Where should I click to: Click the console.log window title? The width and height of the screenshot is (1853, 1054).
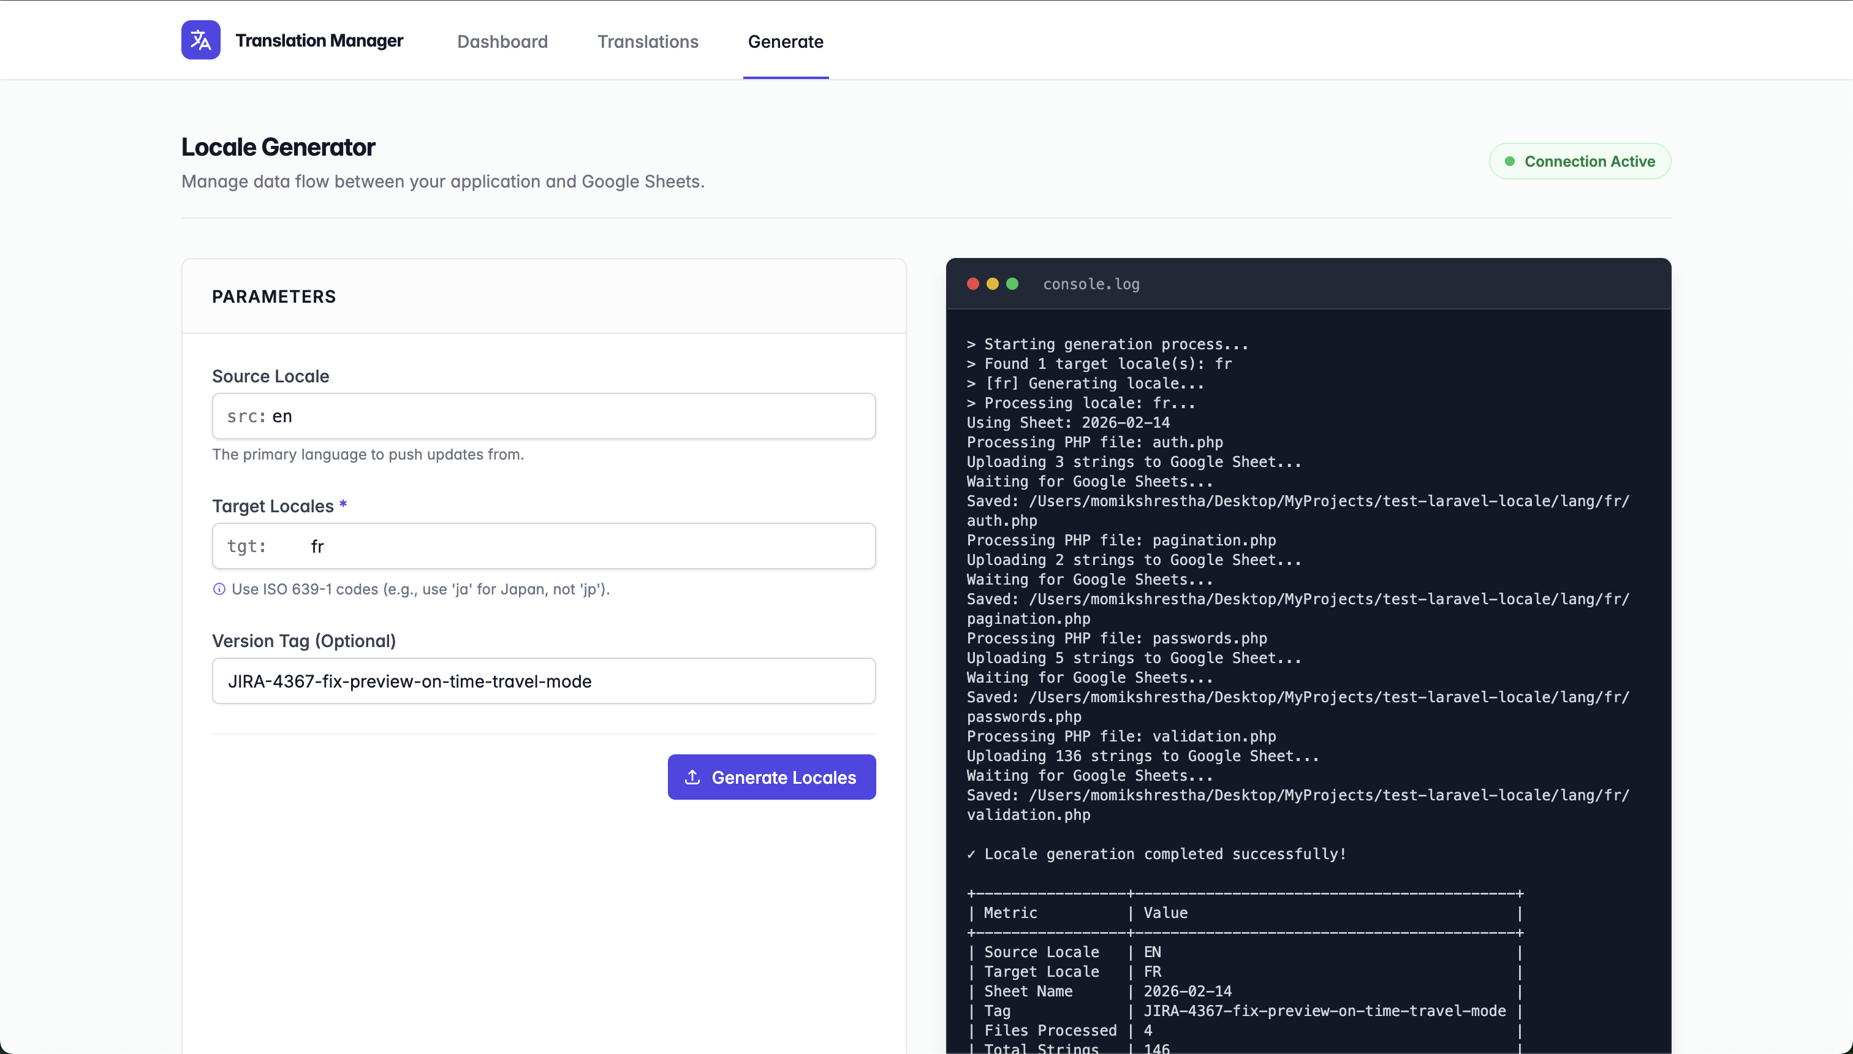1091,284
